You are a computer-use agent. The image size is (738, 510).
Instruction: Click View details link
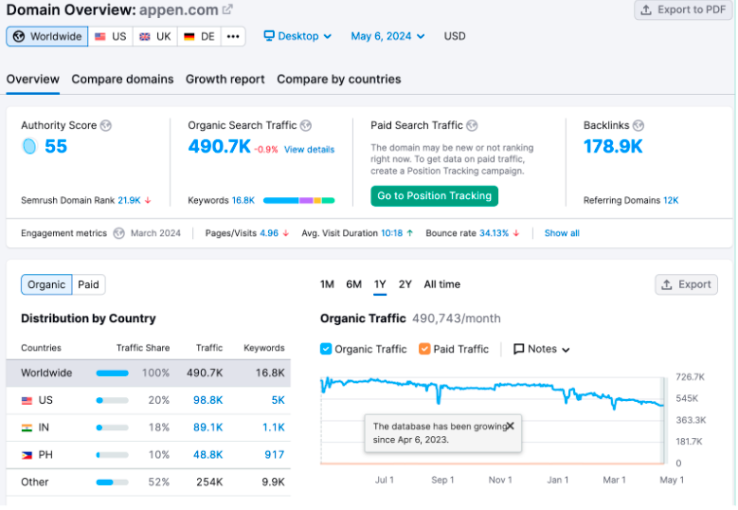coord(309,150)
